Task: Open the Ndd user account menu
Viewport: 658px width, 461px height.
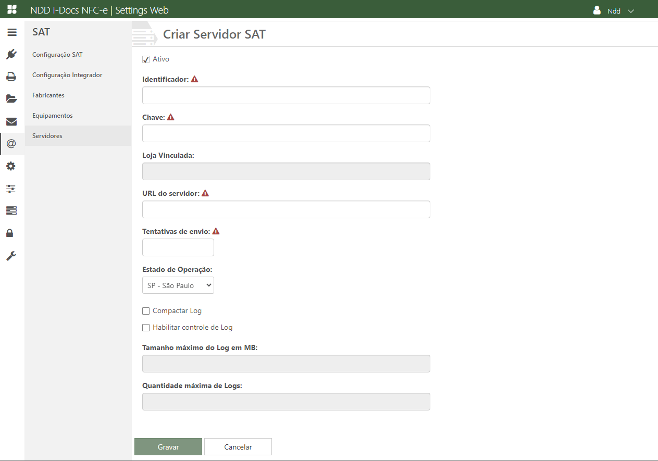Action: 614,10
